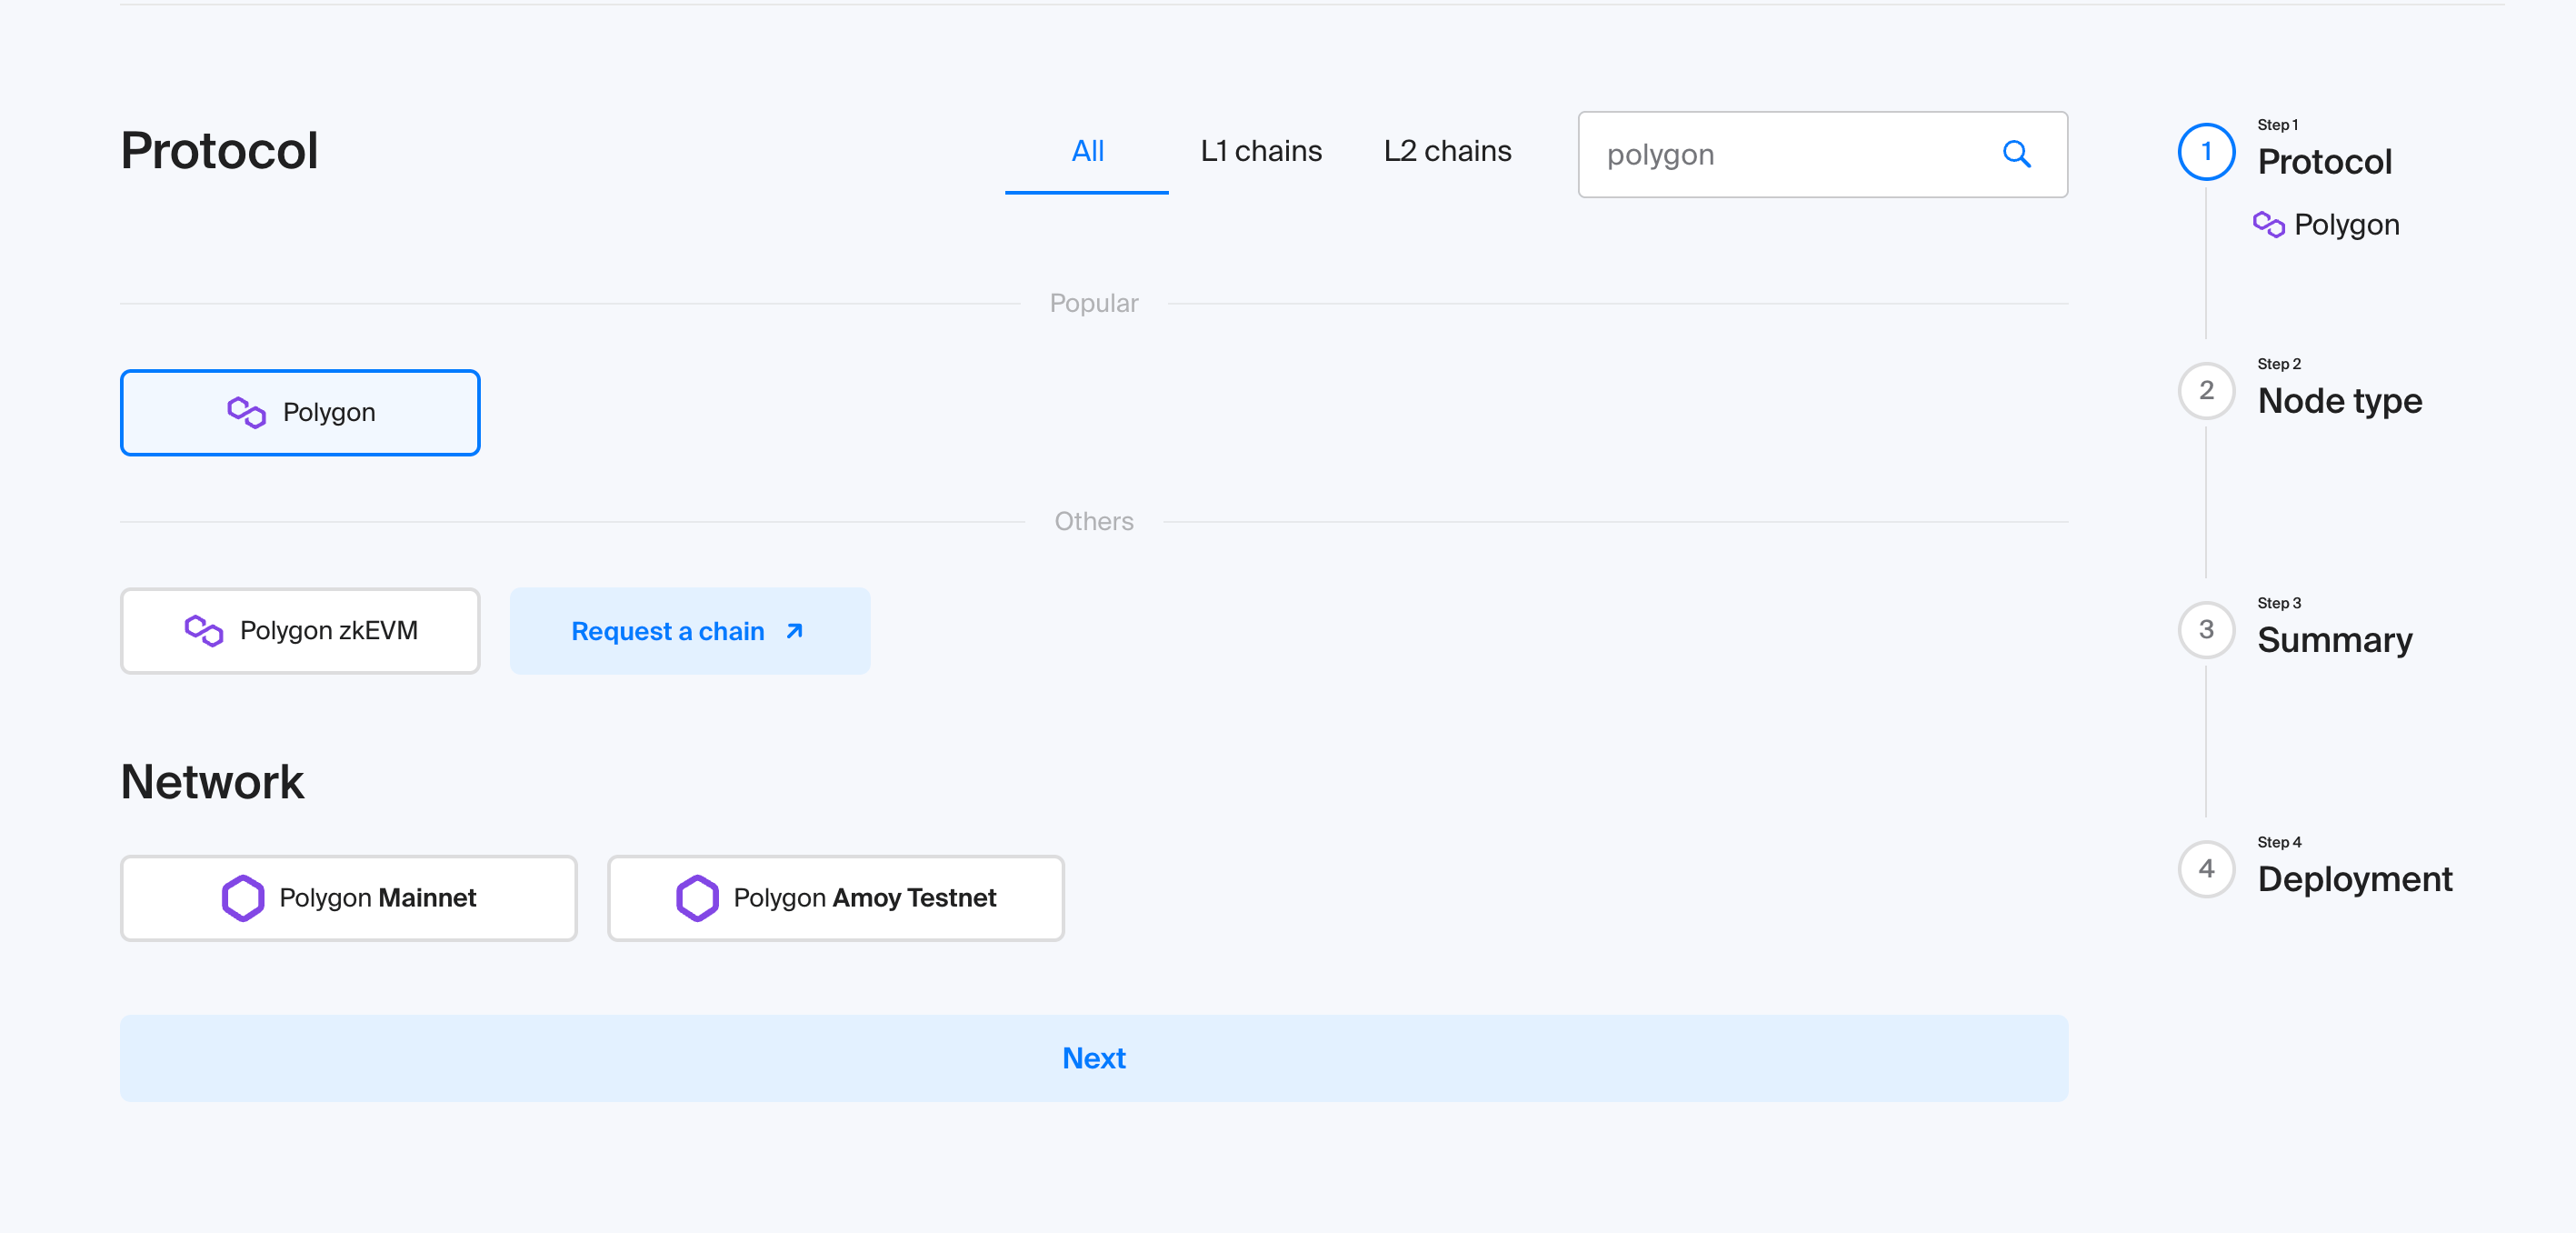Open the Request a chain link
This screenshot has width=2576, height=1233.
click(688, 631)
